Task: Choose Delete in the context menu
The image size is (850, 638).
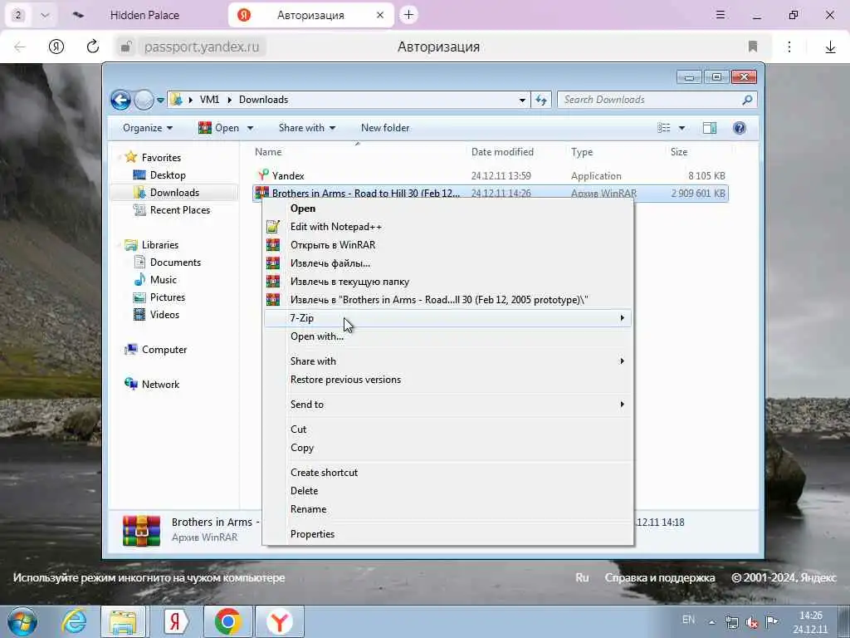Action: [447, 491]
